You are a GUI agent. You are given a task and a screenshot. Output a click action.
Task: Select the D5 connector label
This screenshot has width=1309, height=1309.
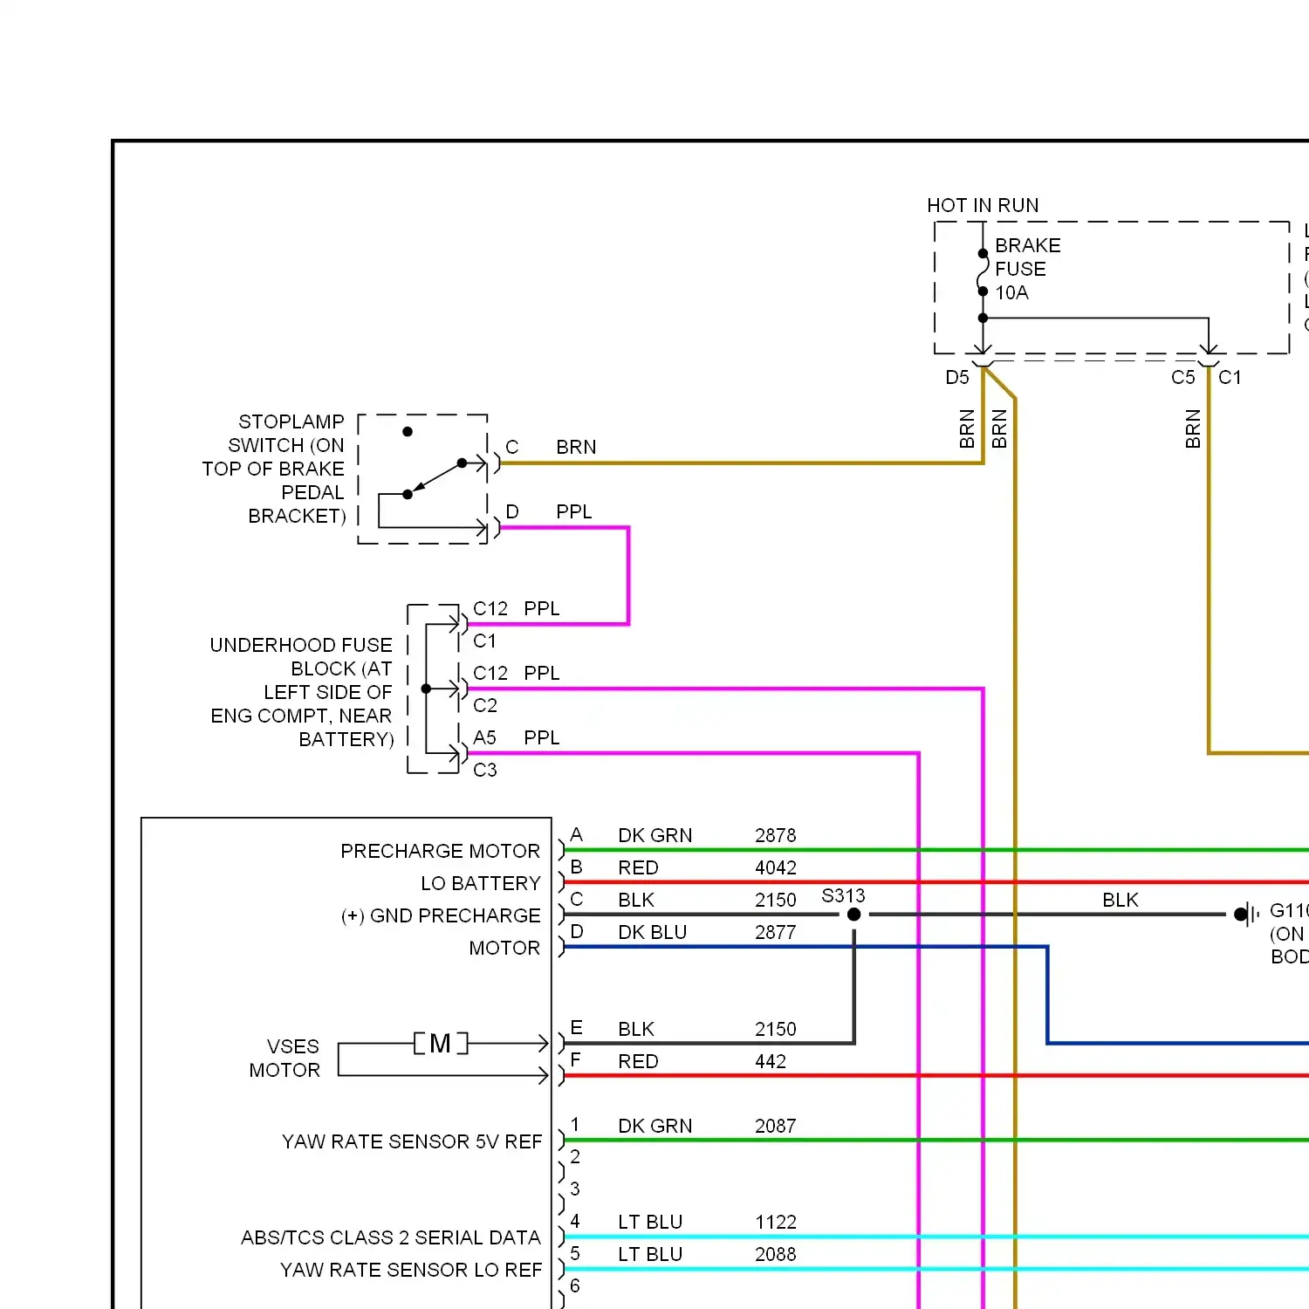[957, 377]
